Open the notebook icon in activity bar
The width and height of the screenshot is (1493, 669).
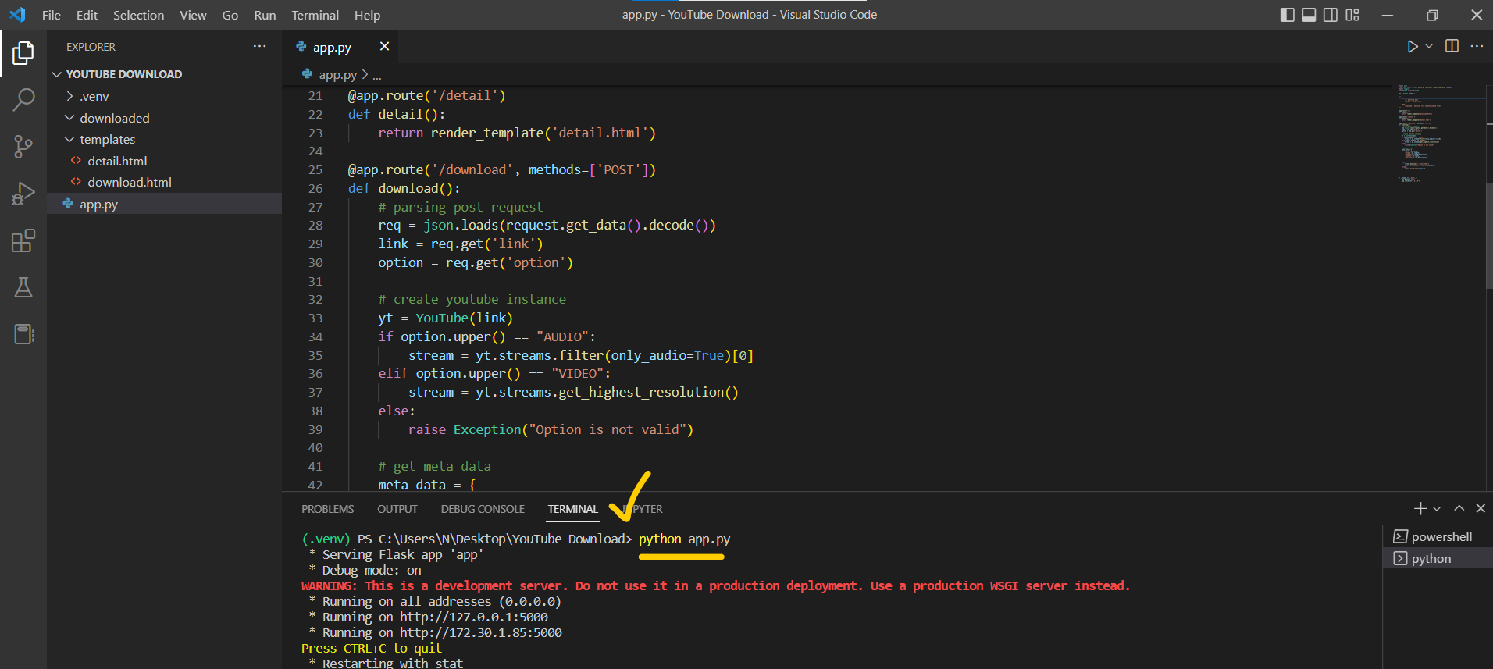[23, 334]
